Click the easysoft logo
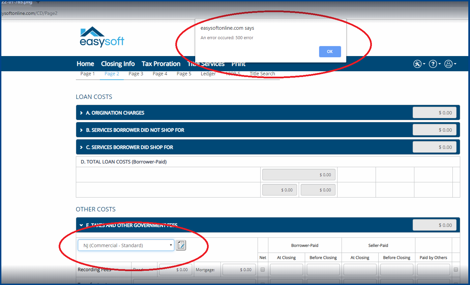The image size is (470, 285). (x=102, y=37)
